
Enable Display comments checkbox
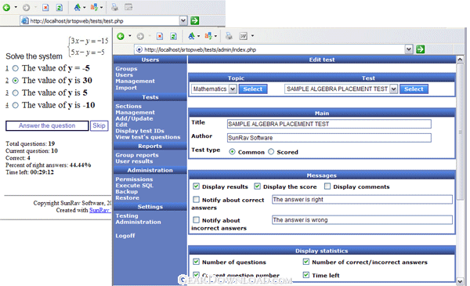click(x=327, y=186)
